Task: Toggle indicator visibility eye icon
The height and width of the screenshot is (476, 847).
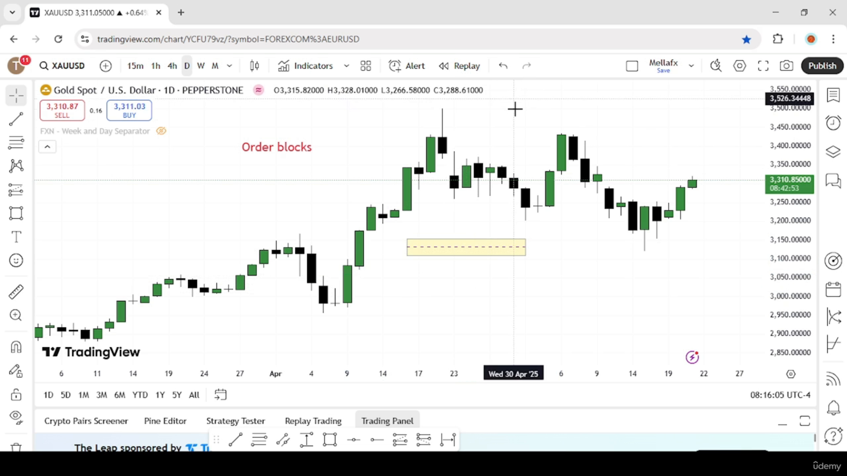Action: pyautogui.click(x=161, y=131)
